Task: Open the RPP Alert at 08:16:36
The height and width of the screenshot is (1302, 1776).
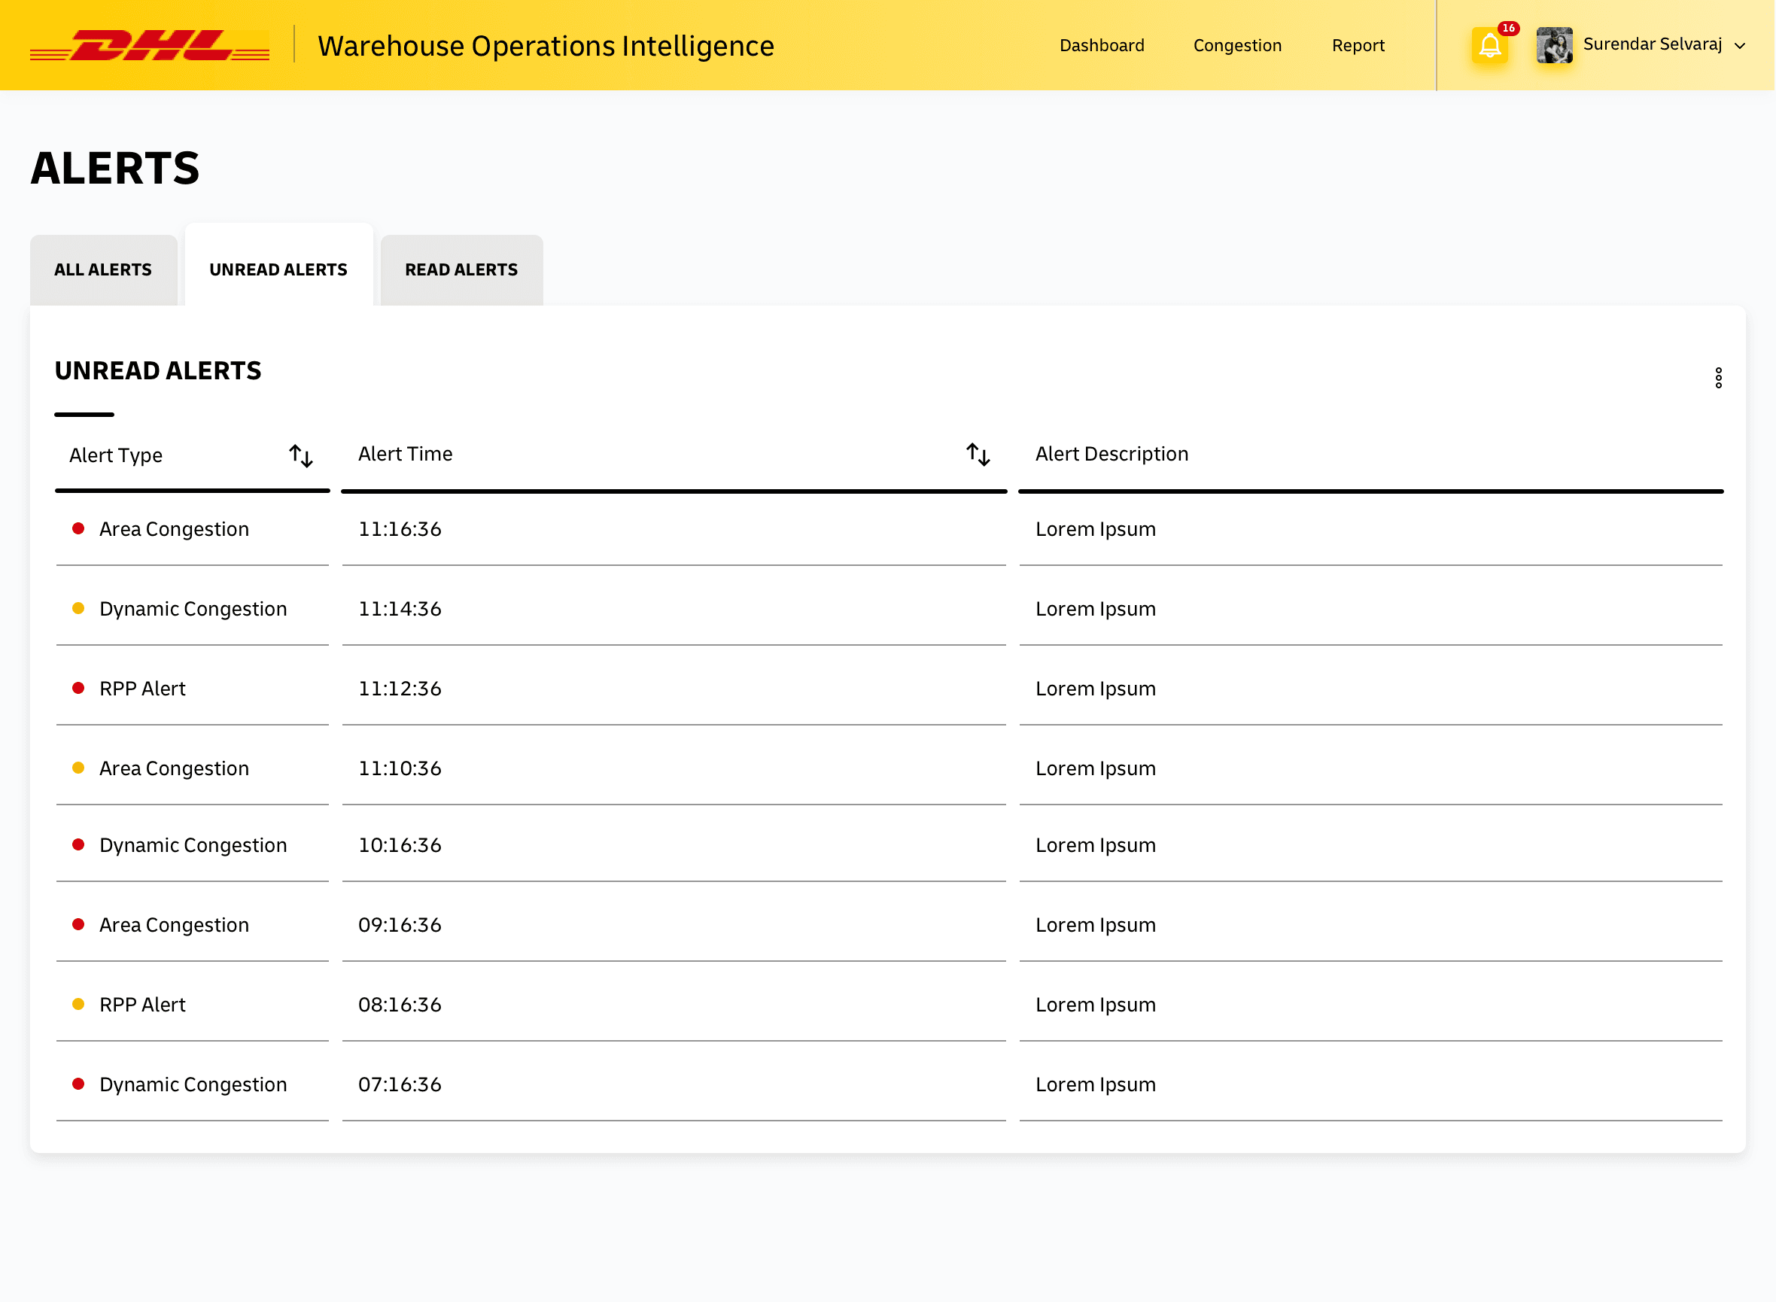Action: point(890,1004)
